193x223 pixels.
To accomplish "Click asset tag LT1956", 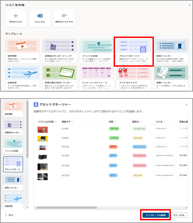I will coord(65,129).
